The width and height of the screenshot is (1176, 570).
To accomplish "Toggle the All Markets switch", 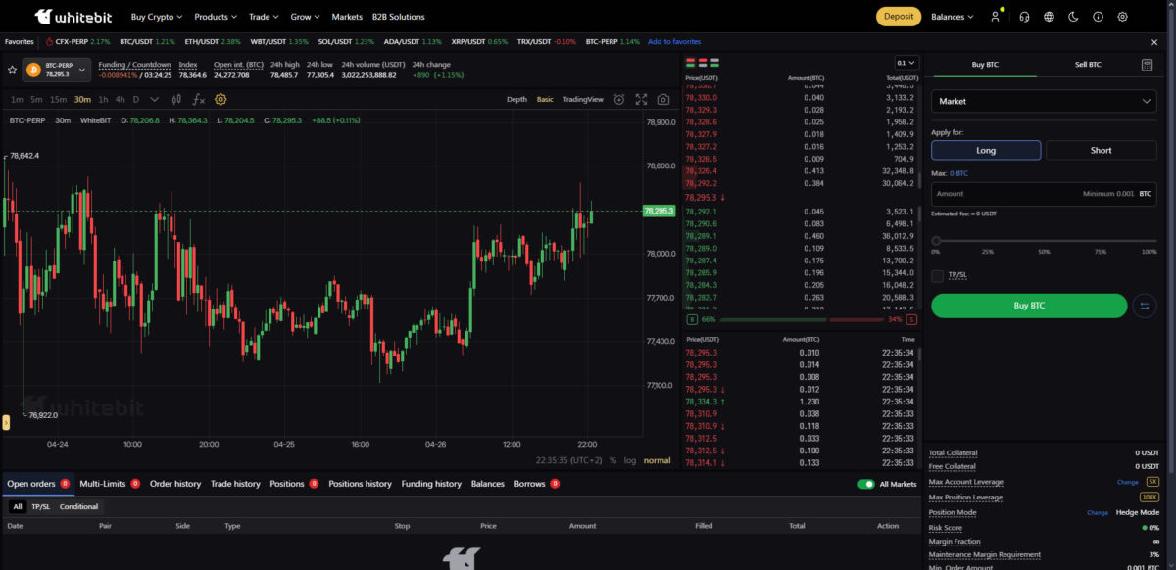I will 866,484.
